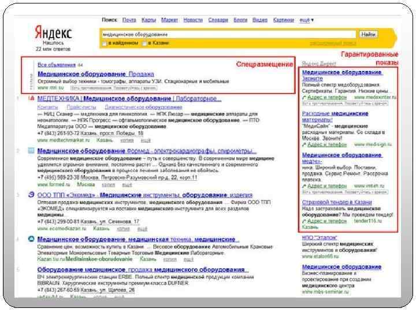Viewport: 416px width, 312px height.
Task: Open the www.etalon66.ru address
Action: coord(321,257)
